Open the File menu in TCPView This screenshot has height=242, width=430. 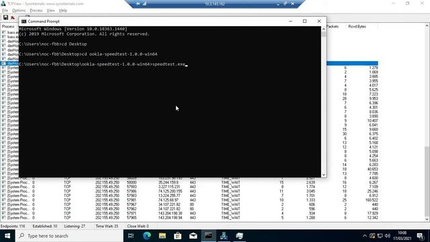click(5, 11)
